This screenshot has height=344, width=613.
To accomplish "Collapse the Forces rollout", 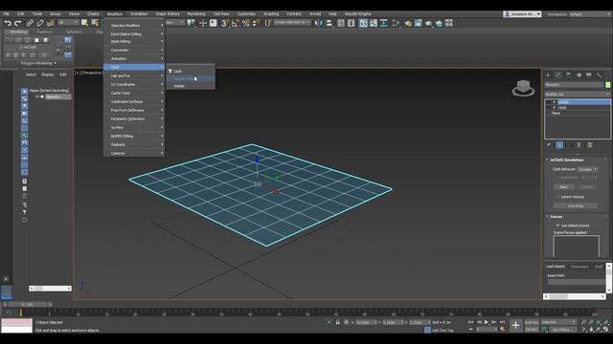I will tap(556, 217).
